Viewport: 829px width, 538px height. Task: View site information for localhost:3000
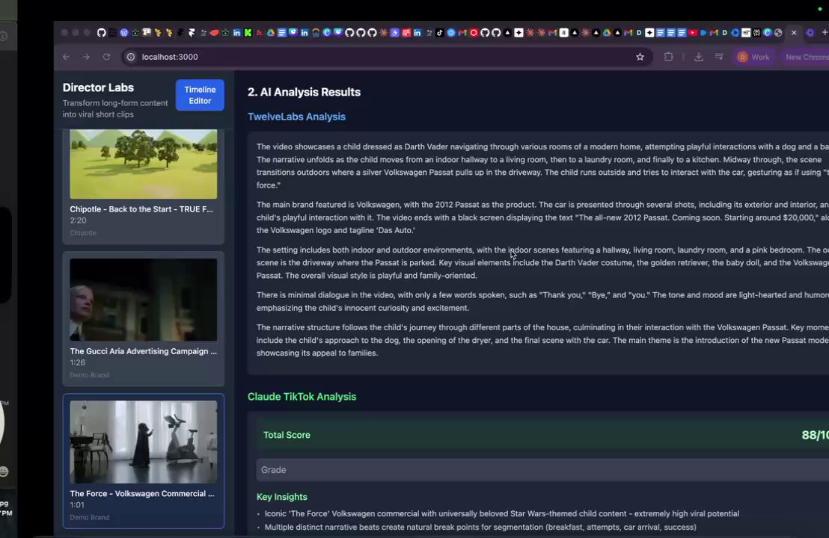(131, 57)
